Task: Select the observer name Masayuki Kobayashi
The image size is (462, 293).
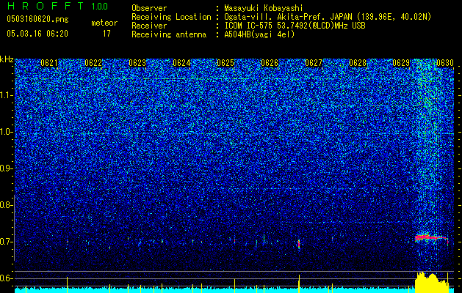Action: [x=264, y=8]
